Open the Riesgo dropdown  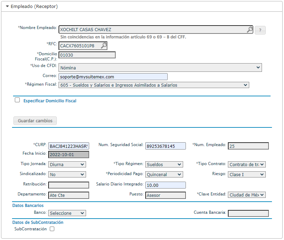[246, 175]
